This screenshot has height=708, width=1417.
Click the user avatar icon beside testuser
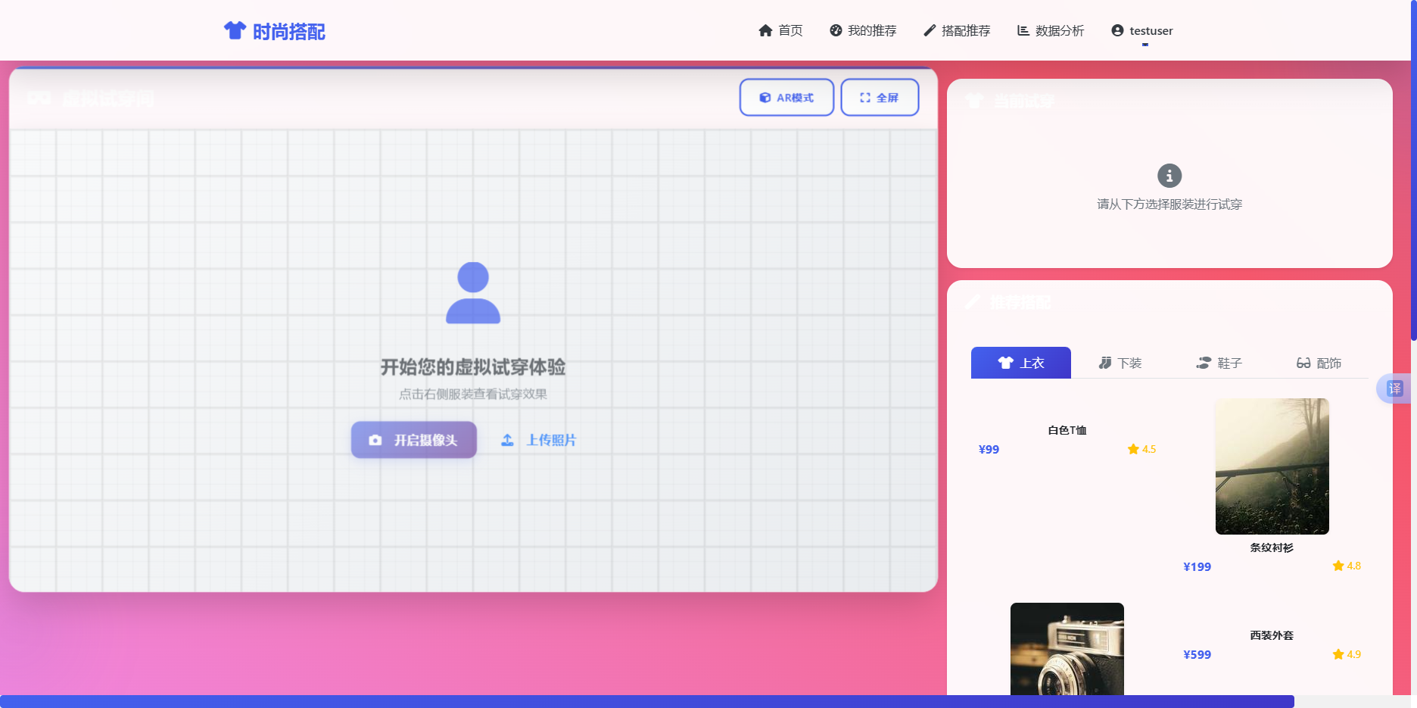1117,30
